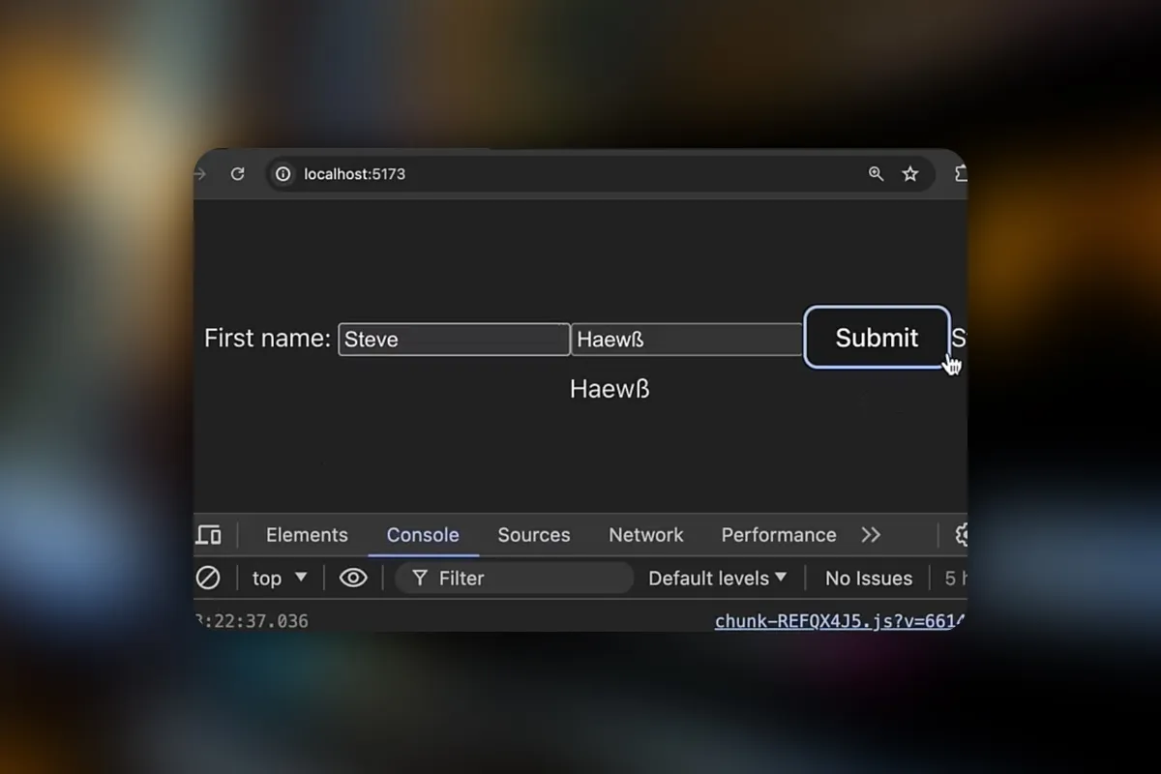Clear the console with the circle-slash icon
Screen dimensions: 1161x774
[x=208, y=578]
